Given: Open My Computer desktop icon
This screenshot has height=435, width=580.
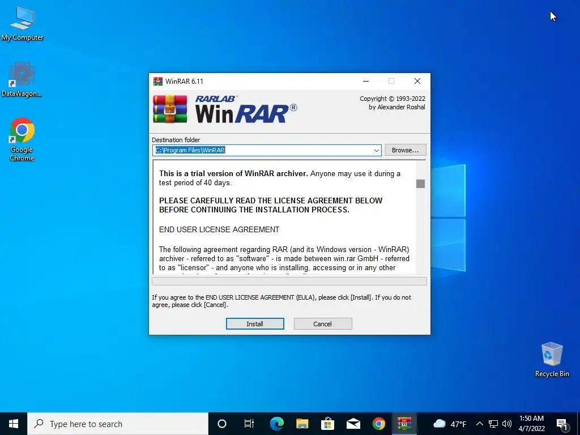Looking at the screenshot, I should (x=22, y=24).
